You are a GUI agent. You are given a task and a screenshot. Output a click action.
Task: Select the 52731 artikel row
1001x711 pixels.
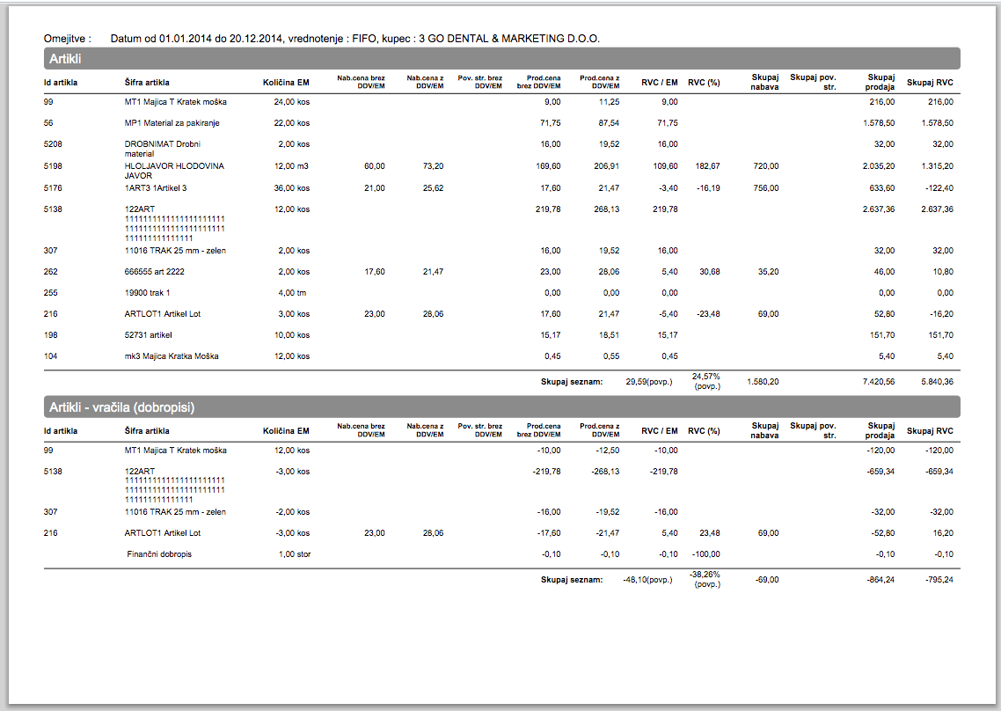coord(501,335)
